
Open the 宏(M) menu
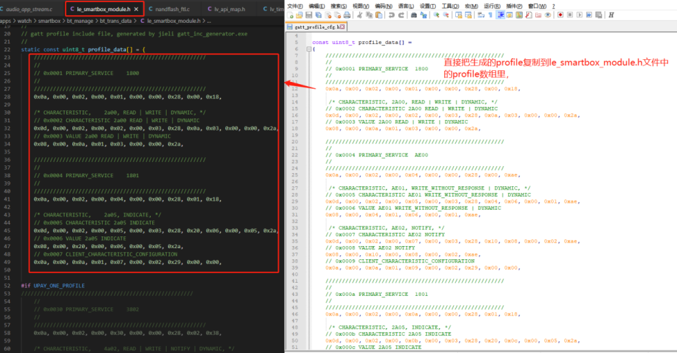pyautogui.click(x=472, y=6)
